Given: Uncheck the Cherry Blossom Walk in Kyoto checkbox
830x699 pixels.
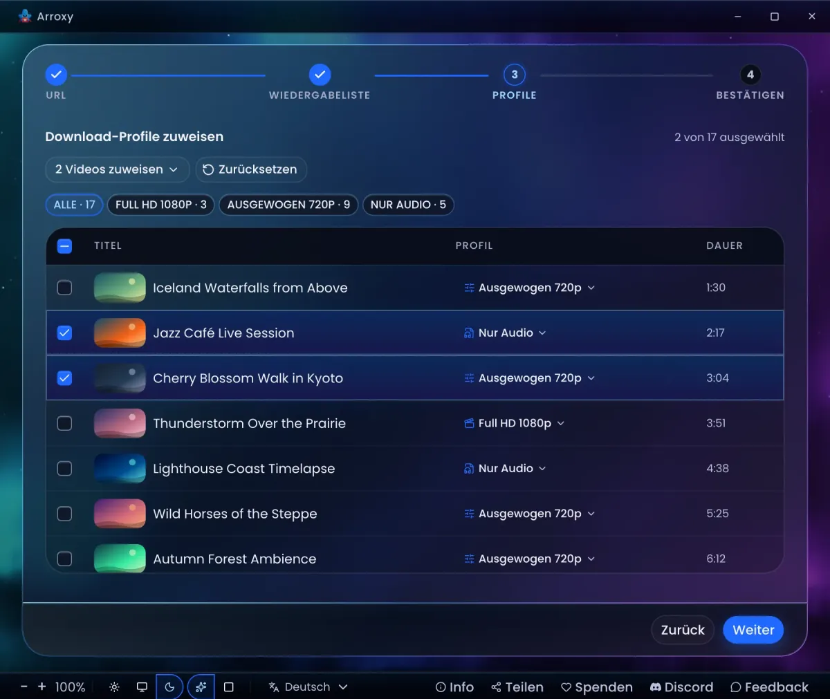Looking at the screenshot, I should (64, 378).
